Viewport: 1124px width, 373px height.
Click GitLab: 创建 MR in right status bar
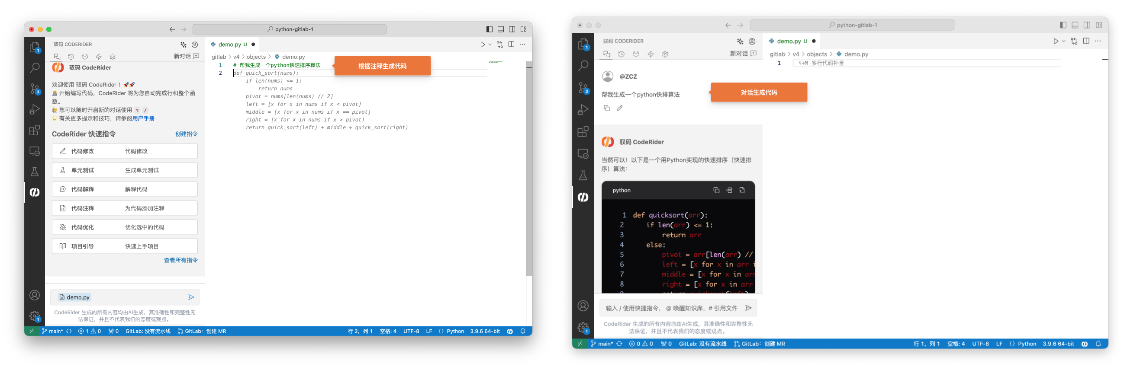[759, 344]
